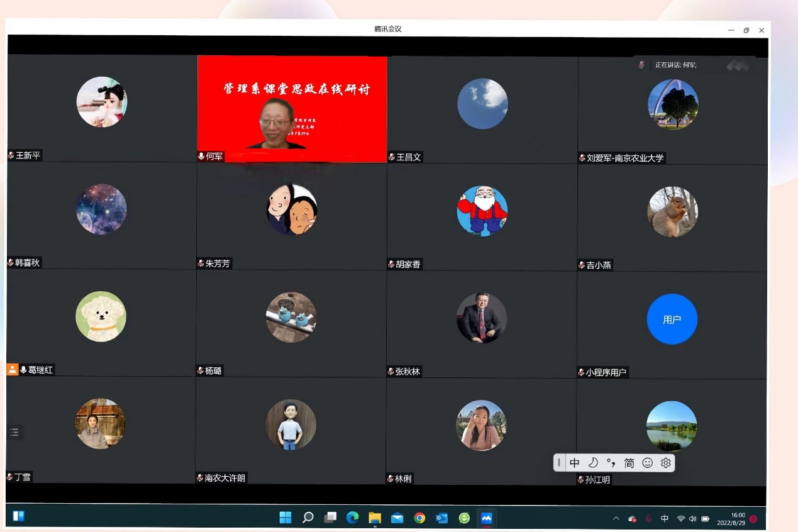Image resolution: width=798 pixels, height=532 pixels.
Task: Click 何军's active microphone icon
Action: click(201, 156)
